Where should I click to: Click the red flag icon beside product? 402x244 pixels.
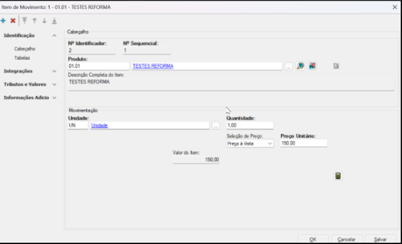point(312,66)
